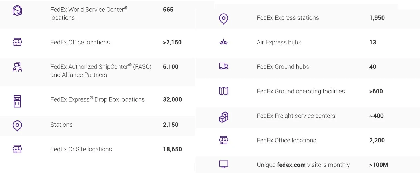
Task: Click the 18,650 OnSite locations figure
Action: tap(172, 149)
